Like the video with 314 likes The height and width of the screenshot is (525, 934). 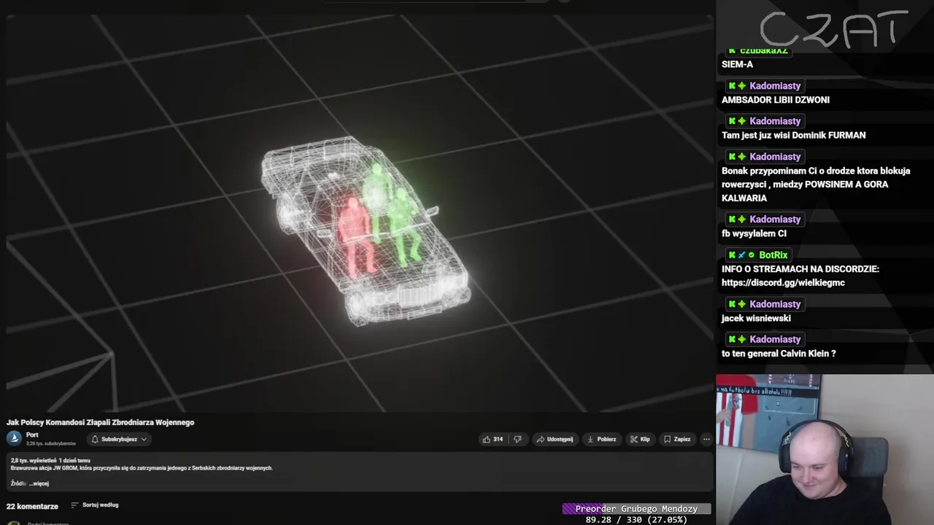(x=493, y=439)
